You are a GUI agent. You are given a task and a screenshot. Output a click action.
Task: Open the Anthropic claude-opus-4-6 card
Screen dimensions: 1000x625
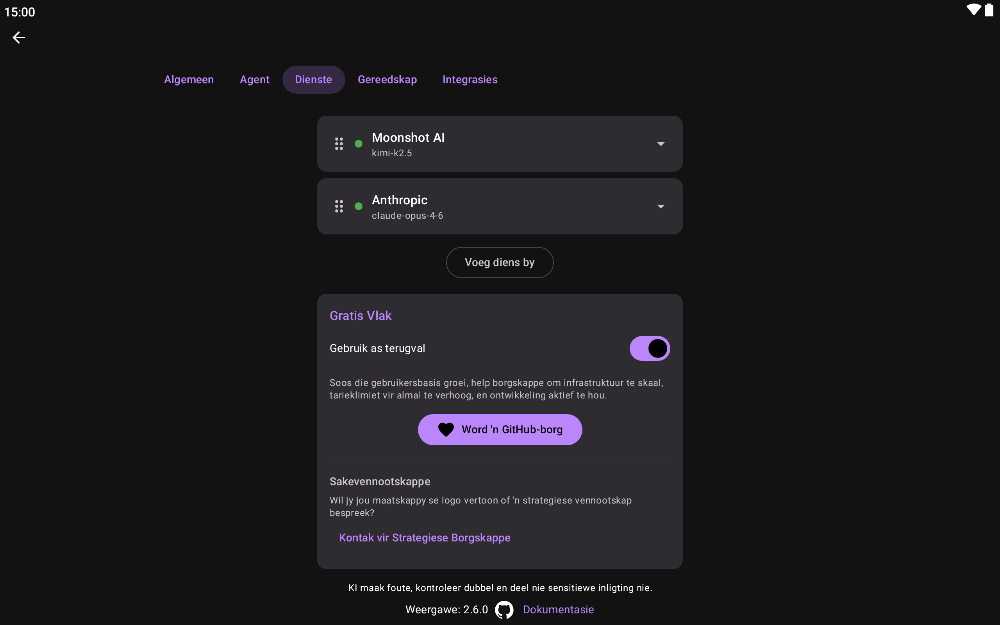tap(500, 206)
